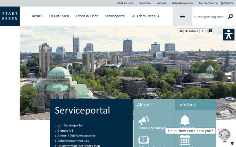Click the calendar icon
This screenshot has height=147, width=236.
(185, 140)
